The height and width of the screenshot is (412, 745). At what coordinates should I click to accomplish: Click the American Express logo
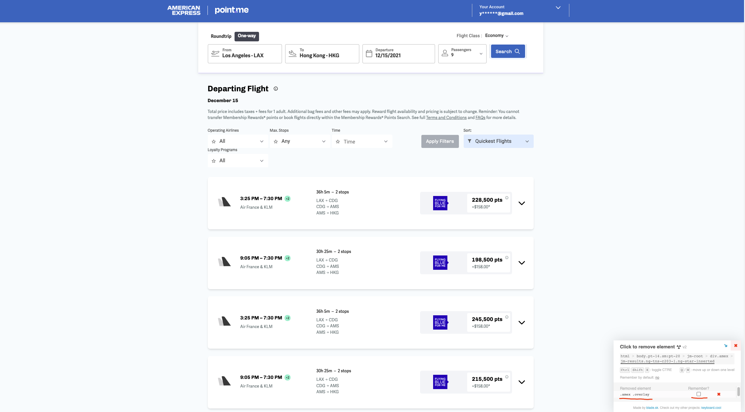click(184, 10)
